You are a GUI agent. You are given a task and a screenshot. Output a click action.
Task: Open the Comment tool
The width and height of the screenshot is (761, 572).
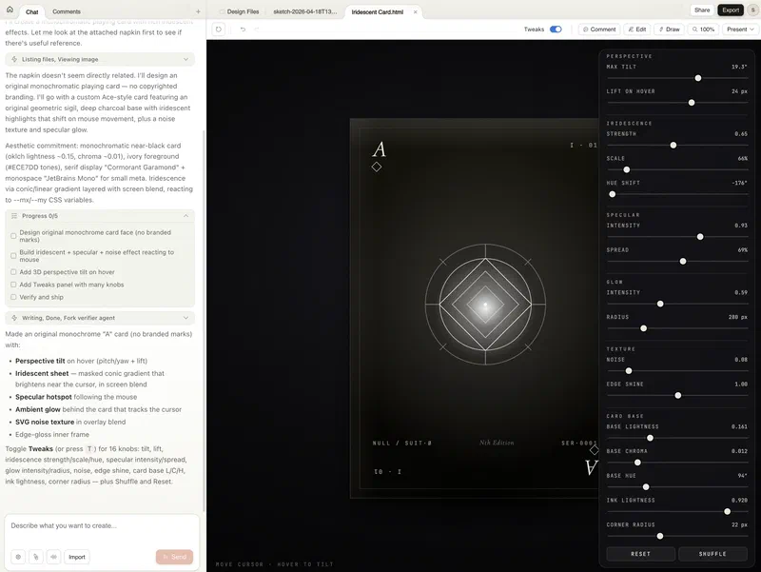coord(599,30)
